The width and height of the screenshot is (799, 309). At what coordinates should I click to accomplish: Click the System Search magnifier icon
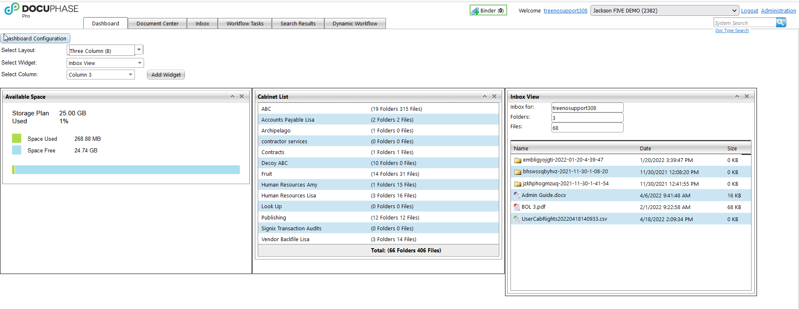781,22
